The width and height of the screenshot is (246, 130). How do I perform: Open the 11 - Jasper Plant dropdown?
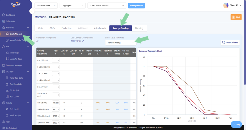pos(46,6)
